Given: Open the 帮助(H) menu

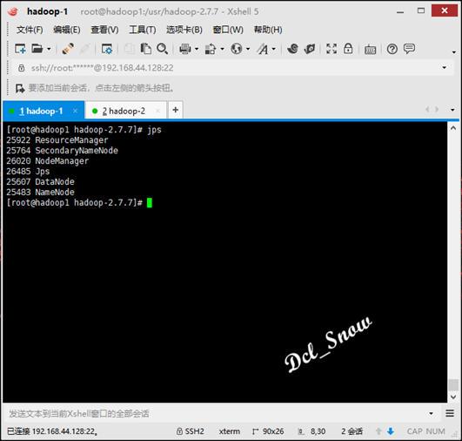Looking at the screenshot, I should (268, 30).
